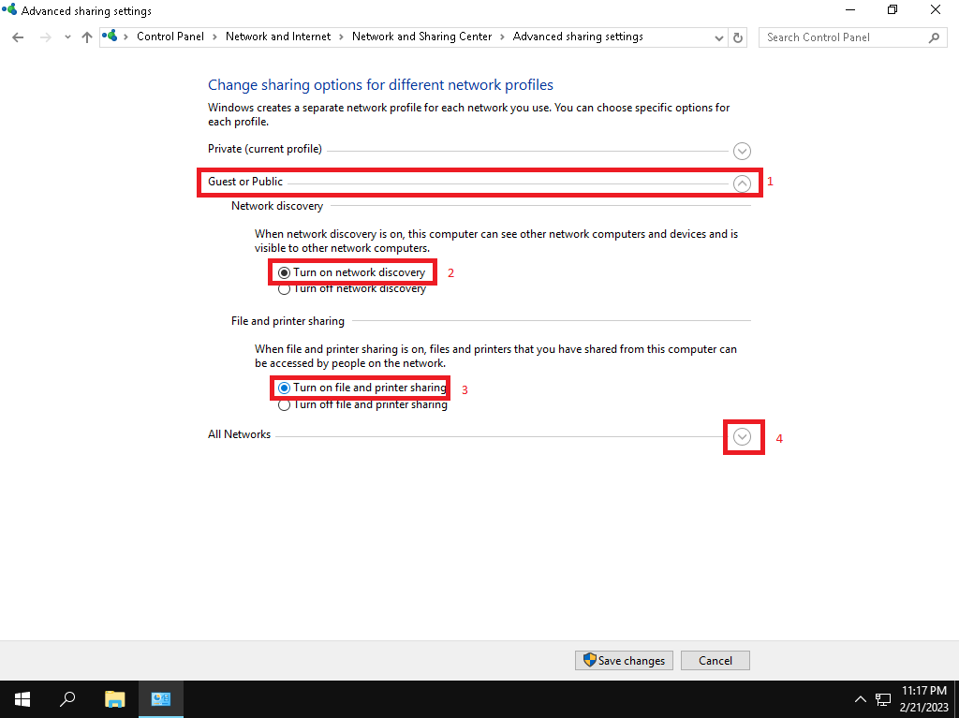The height and width of the screenshot is (718, 959).
Task: Click the Refresh button next to address bar
Action: click(x=738, y=37)
